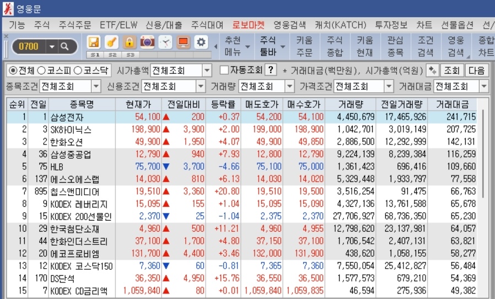Viewport: 495px width, 299px height.
Task: Select the DS단석 row
Action: (x=242, y=278)
